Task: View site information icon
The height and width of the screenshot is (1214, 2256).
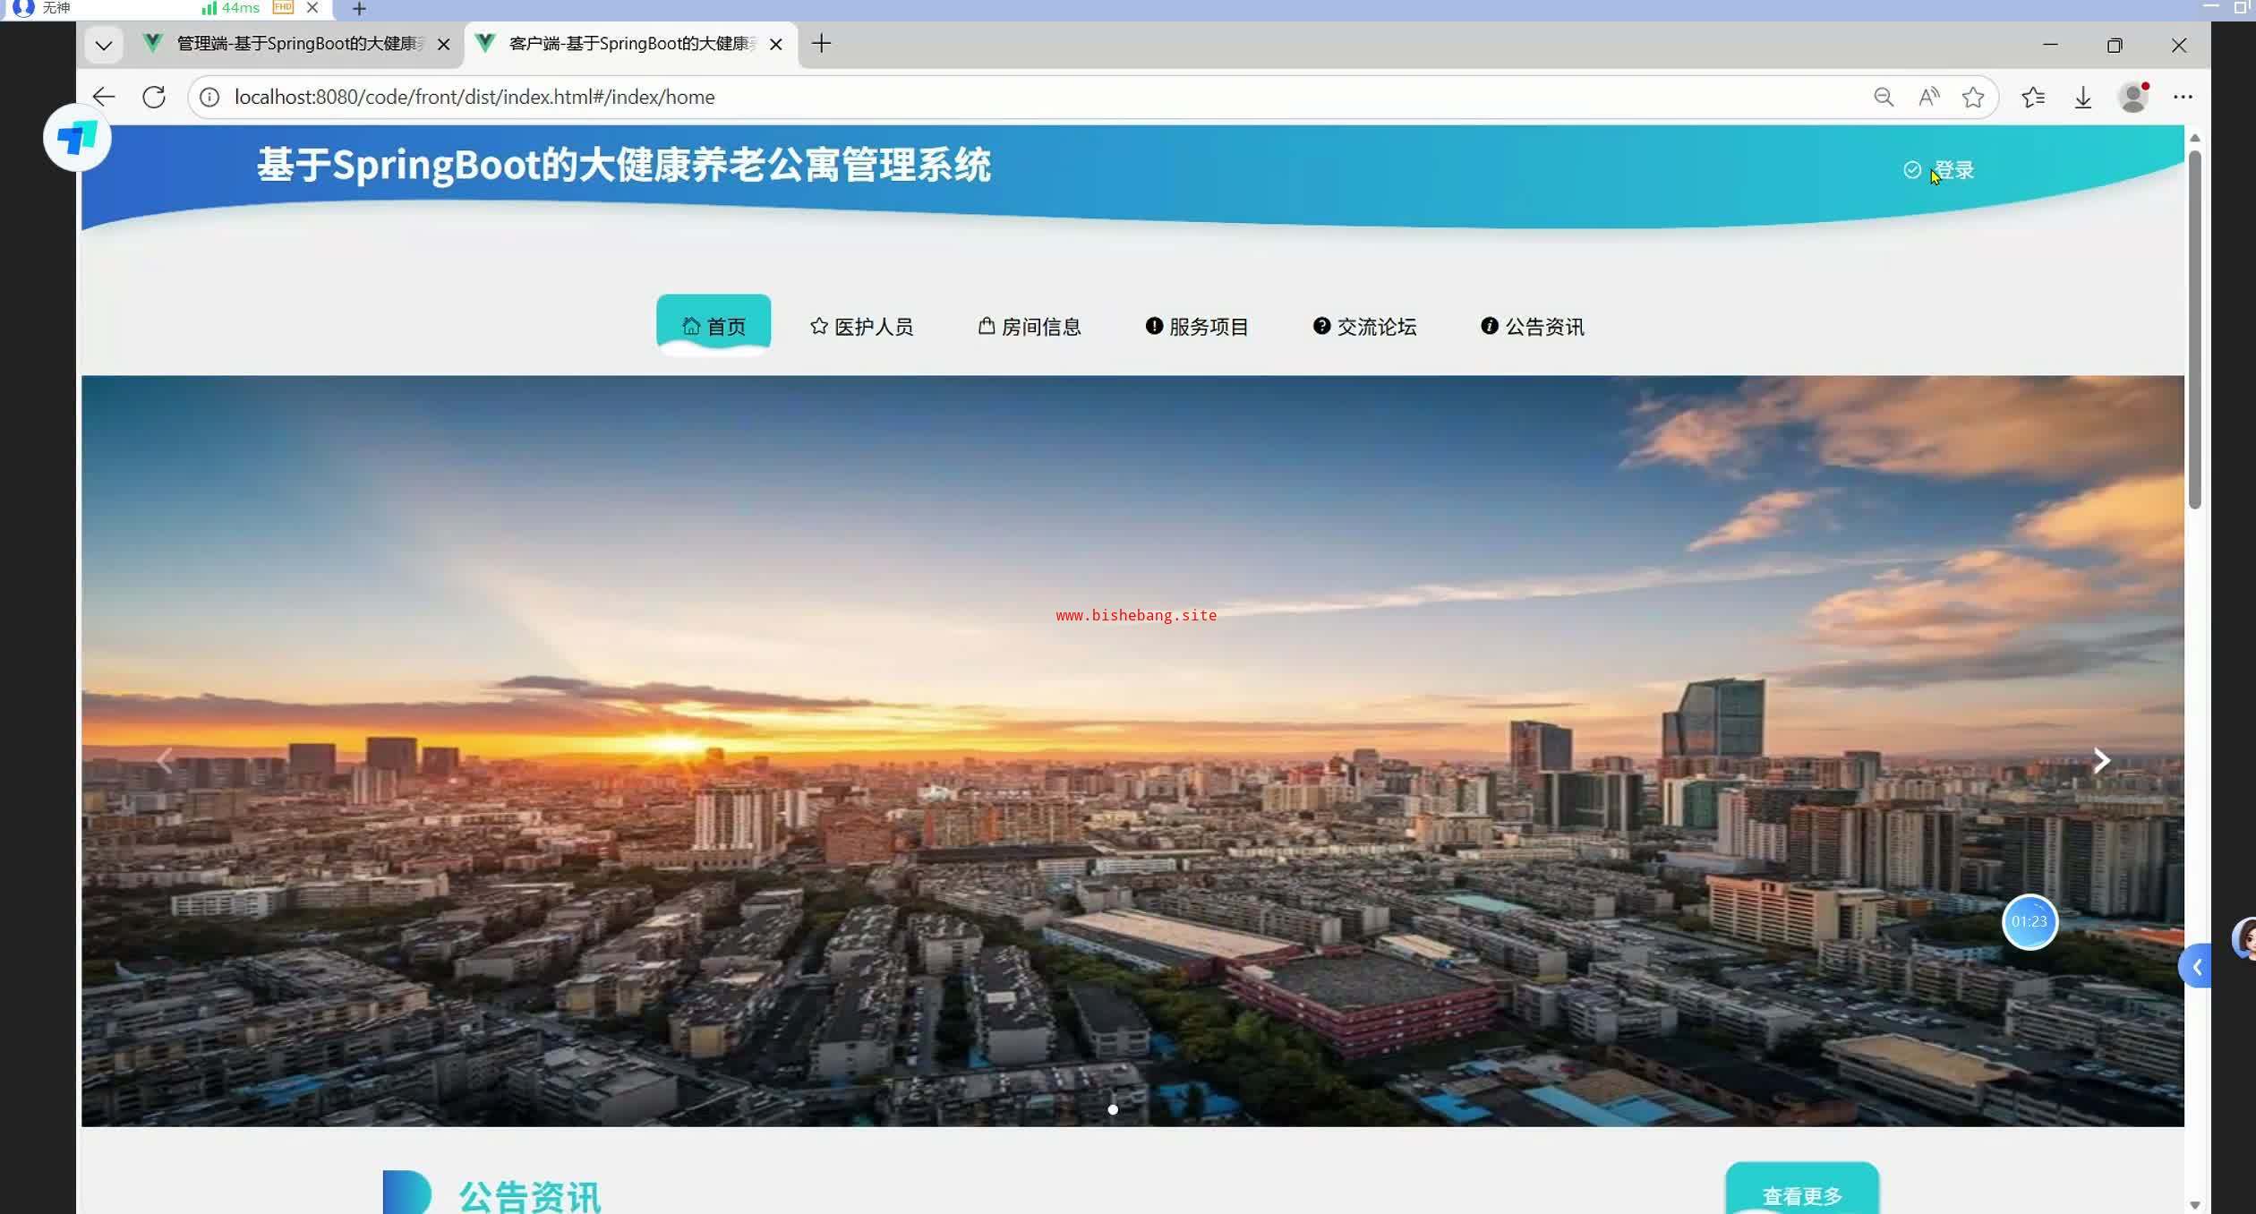Action: click(209, 97)
